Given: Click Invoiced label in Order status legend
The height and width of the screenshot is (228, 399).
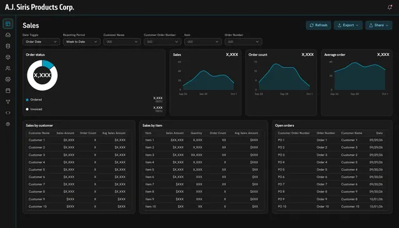Looking at the screenshot, I should pos(36,109).
